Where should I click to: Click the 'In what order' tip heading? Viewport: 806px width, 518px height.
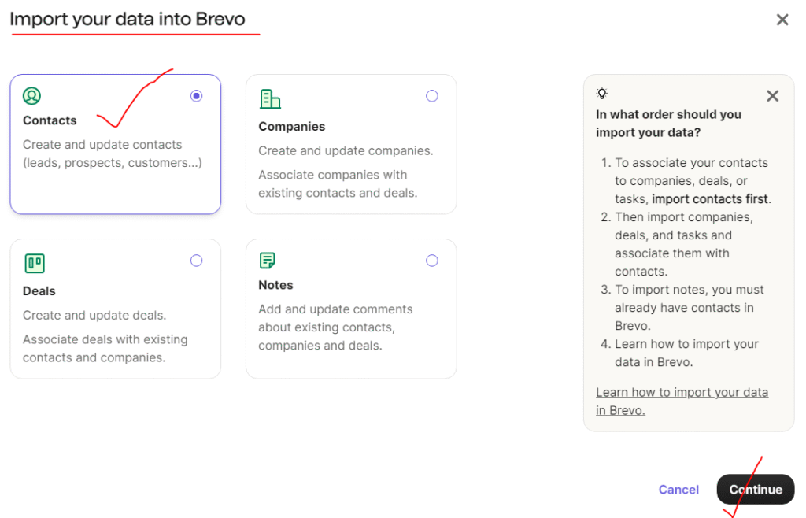coord(668,123)
